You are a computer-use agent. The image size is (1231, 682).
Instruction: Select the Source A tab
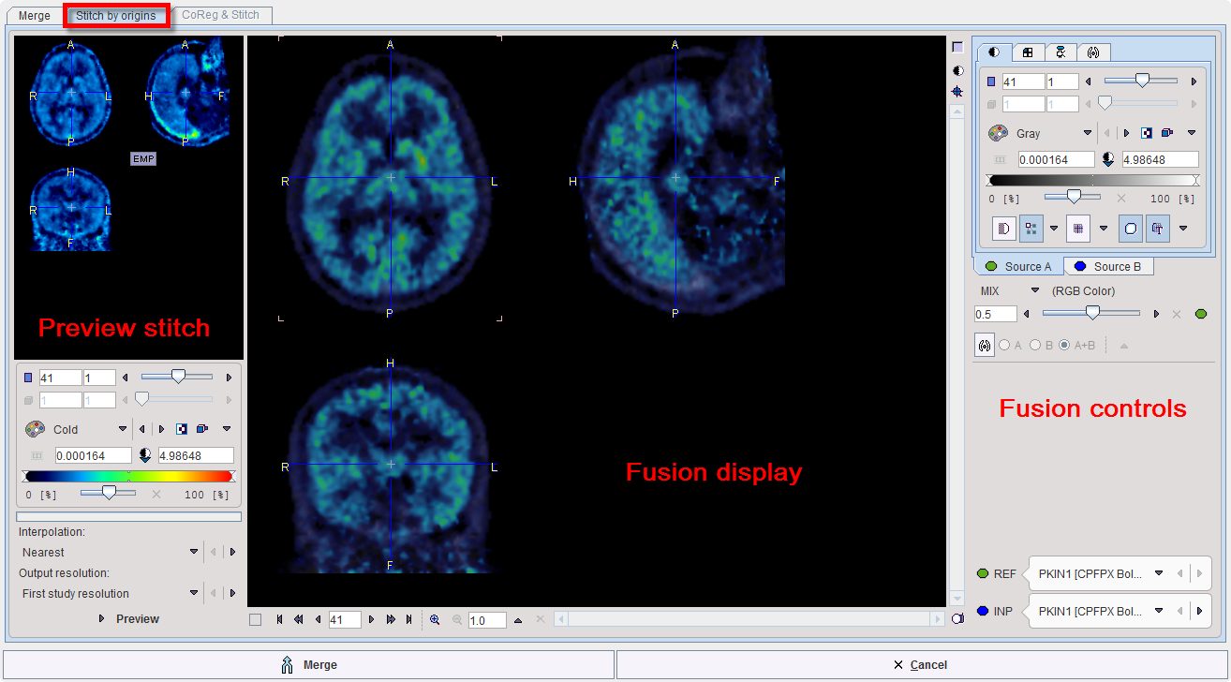pyautogui.click(x=1019, y=267)
